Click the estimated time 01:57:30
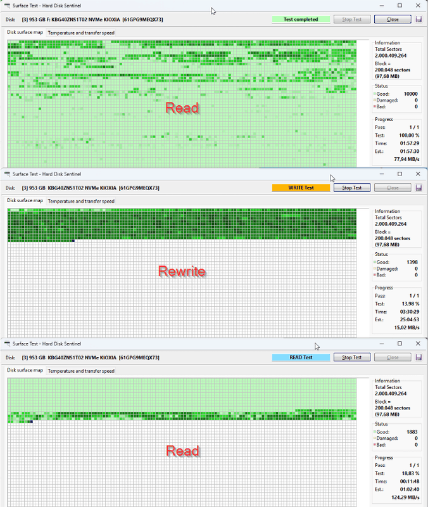The height and width of the screenshot is (507, 428). click(x=410, y=151)
